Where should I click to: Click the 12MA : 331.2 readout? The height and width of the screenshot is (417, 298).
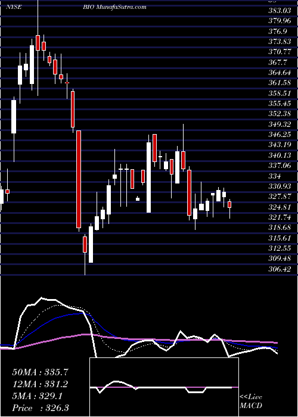tap(41, 384)
